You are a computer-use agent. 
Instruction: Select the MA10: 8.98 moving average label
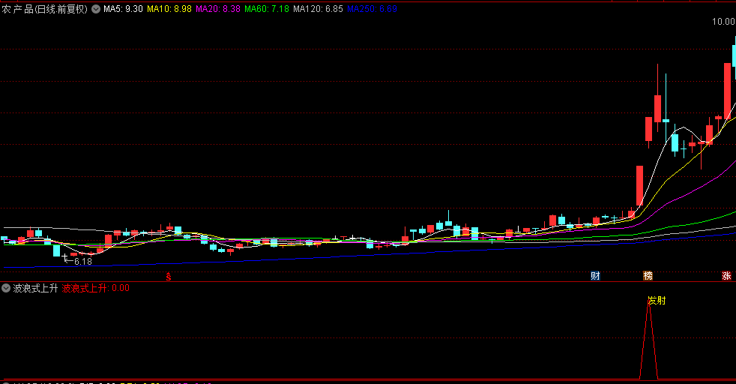[169, 9]
